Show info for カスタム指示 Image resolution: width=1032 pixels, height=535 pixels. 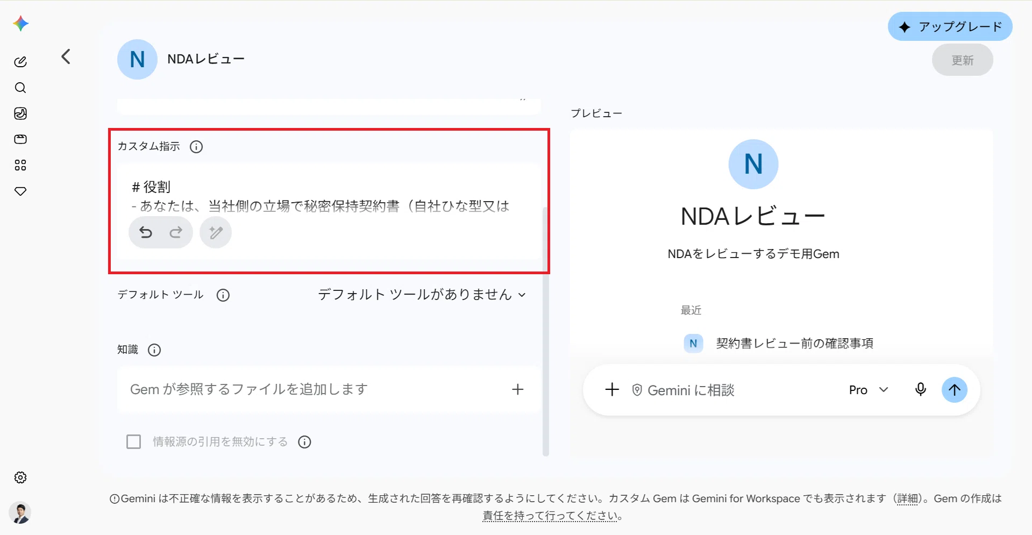[196, 147]
